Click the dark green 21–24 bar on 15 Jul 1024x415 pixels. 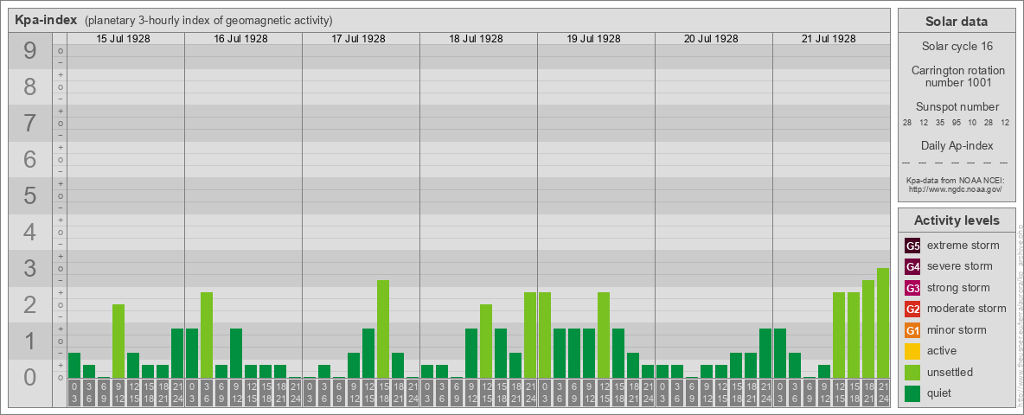(177, 353)
